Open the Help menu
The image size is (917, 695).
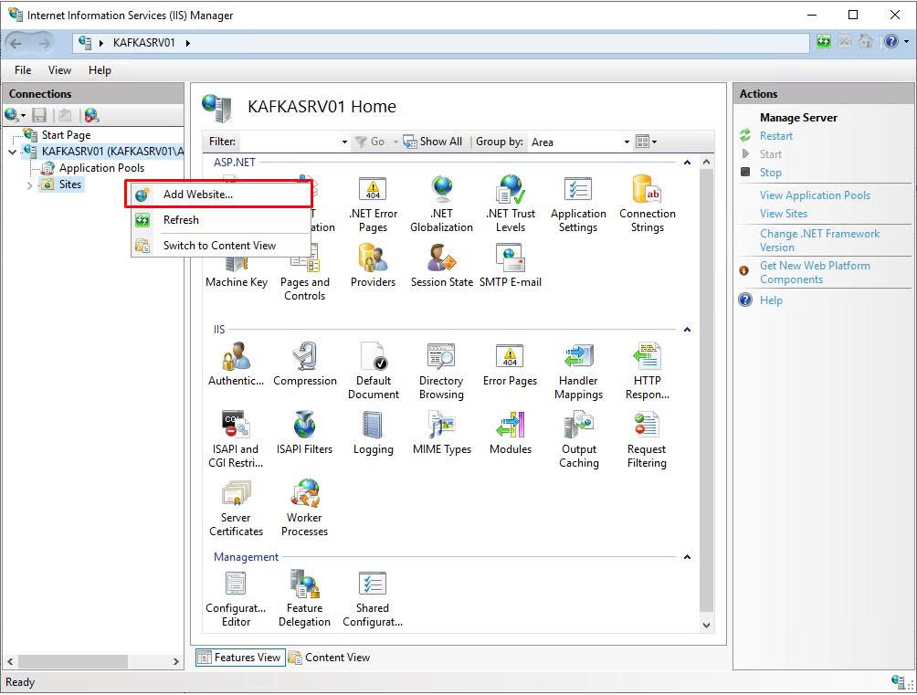point(100,70)
